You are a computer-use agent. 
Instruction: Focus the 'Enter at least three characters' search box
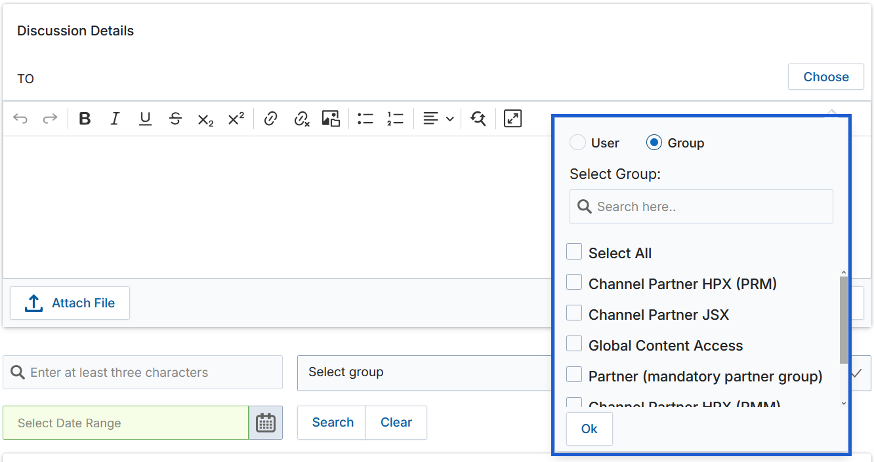tap(142, 372)
